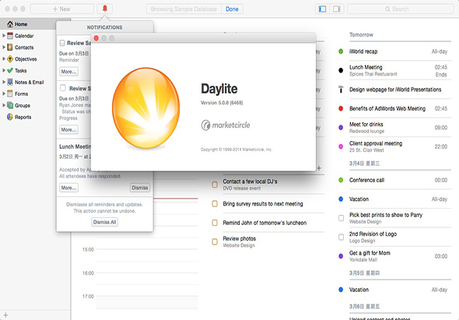This screenshot has width=459, height=320.
Task: Check off Review photos task
Action: (215, 242)
